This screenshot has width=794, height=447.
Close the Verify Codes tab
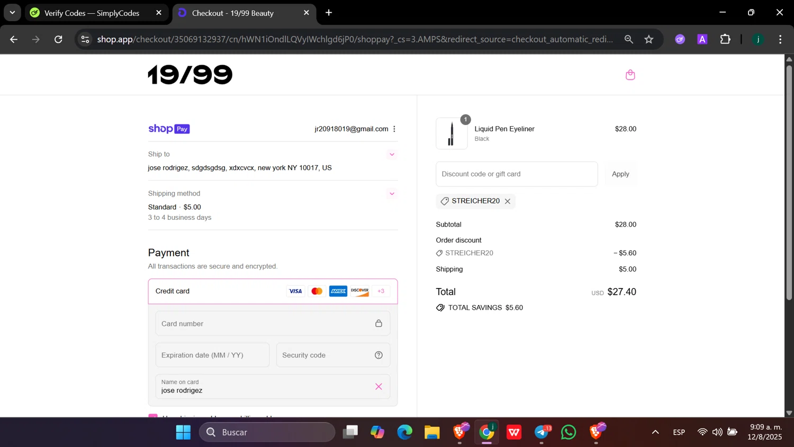(x=159, y=13)
